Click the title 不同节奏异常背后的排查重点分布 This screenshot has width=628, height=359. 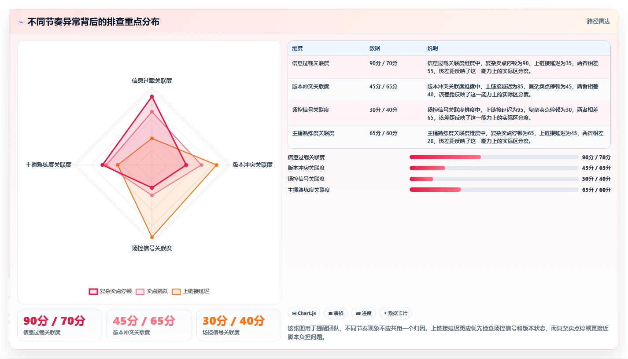tap(93, 22)
